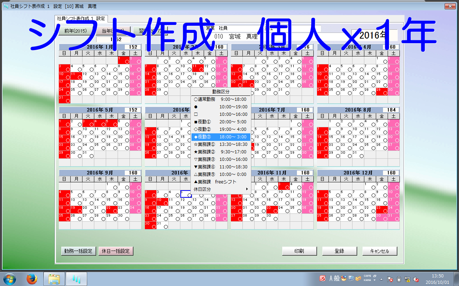Viewport: 459px width, 286px height.
Task: Open the Action Center flag icon
Action: pyautogui.click(x=390, y=279)
